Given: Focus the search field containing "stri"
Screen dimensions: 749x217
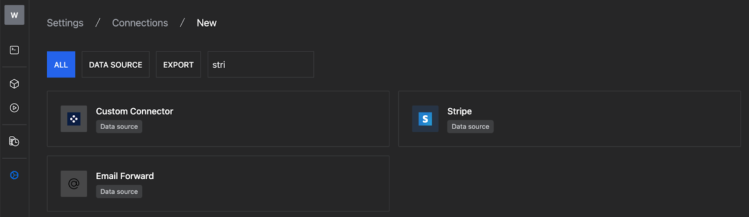Looking at the screenshot, I should coord(261,64).
